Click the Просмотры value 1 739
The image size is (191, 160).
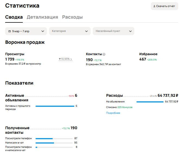[10, 59]
